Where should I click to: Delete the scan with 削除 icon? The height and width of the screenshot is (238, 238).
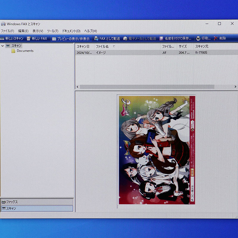(x=216, y=38)
